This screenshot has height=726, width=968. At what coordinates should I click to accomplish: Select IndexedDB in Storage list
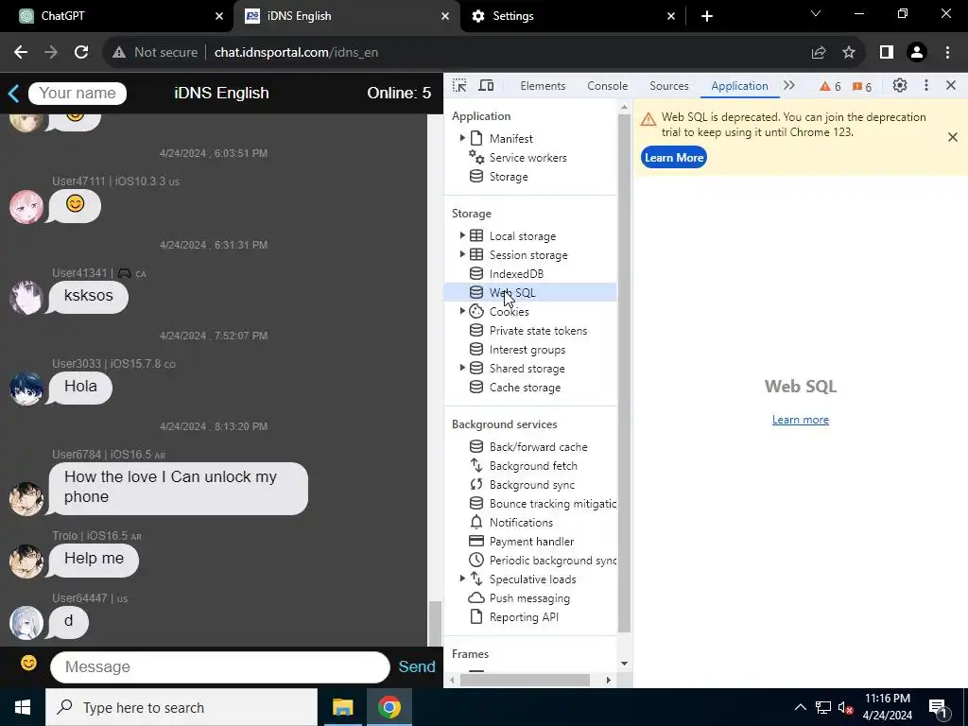(x=516, y=273)
